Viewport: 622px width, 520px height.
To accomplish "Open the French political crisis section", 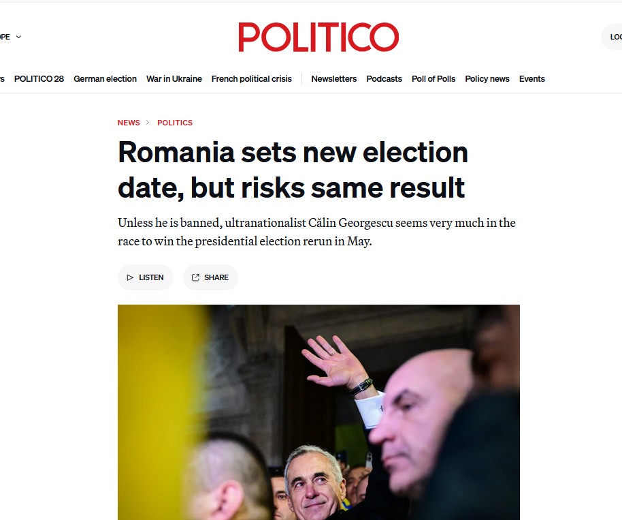I will click(x=251, y=79).
